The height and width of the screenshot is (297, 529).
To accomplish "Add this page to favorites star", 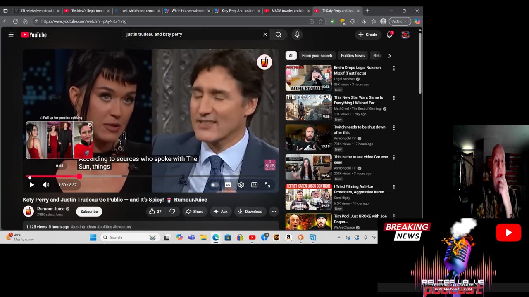I will click(x=320, y=21).
